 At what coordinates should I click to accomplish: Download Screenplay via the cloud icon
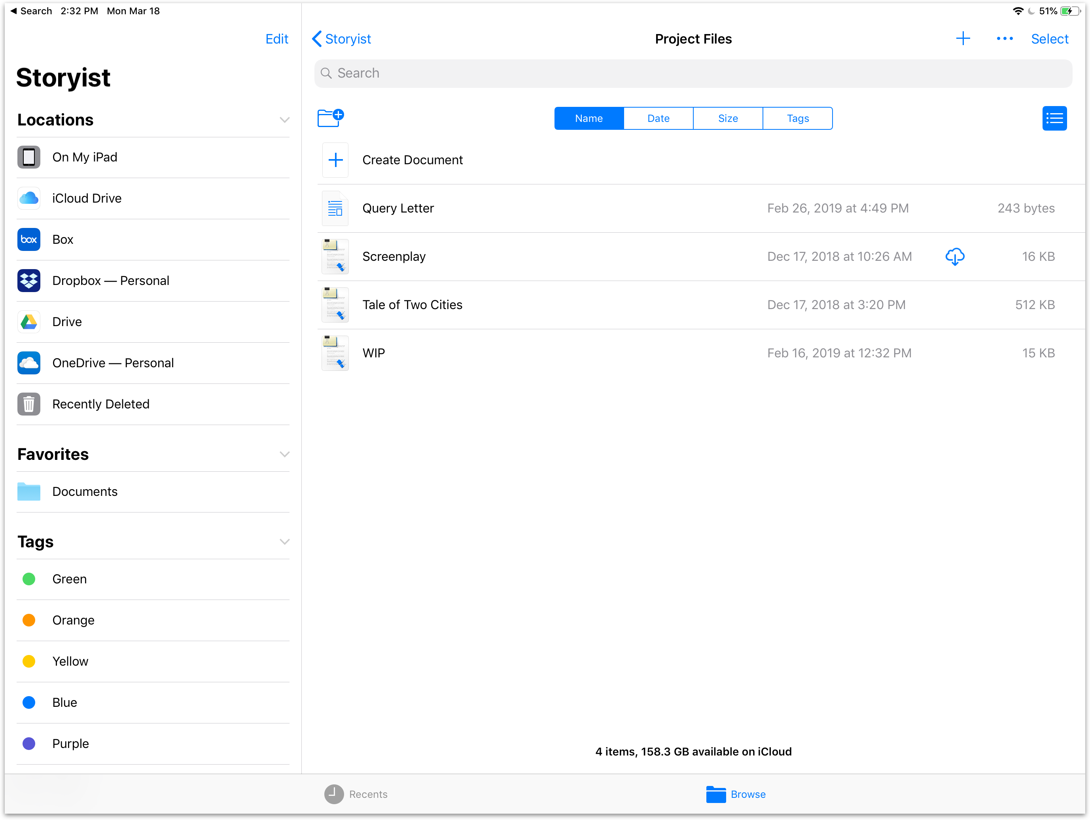click(x=954, y=256)
